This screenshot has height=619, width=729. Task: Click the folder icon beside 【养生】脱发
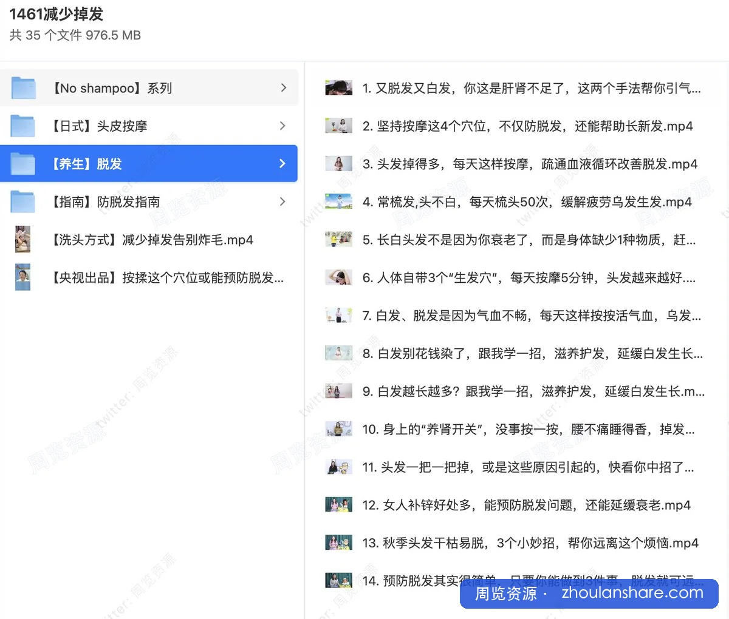[24, 164]
